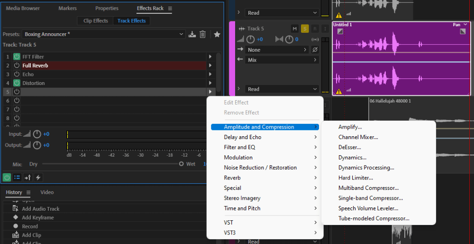Open Distortion slot arrow menu
This screenshot has height=244, width=474.
[x=210, y=83]
